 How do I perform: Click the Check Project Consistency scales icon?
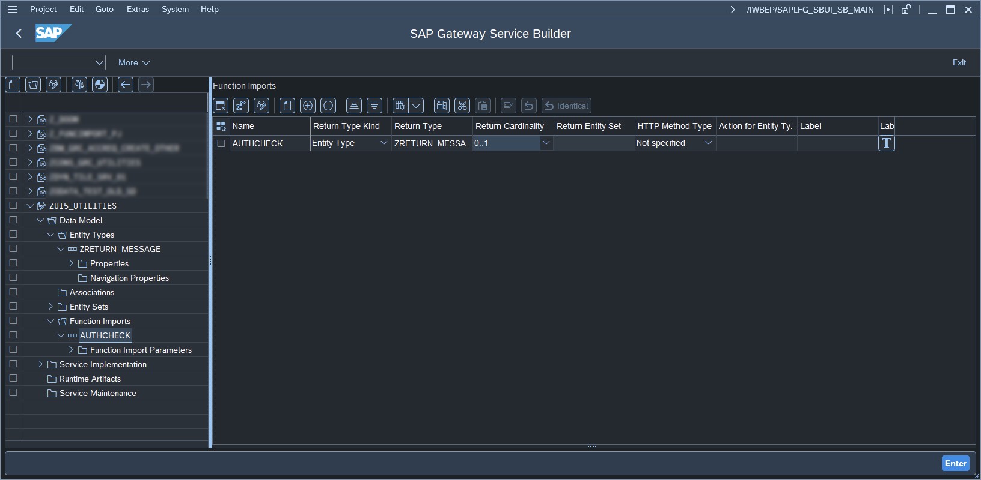79,85
